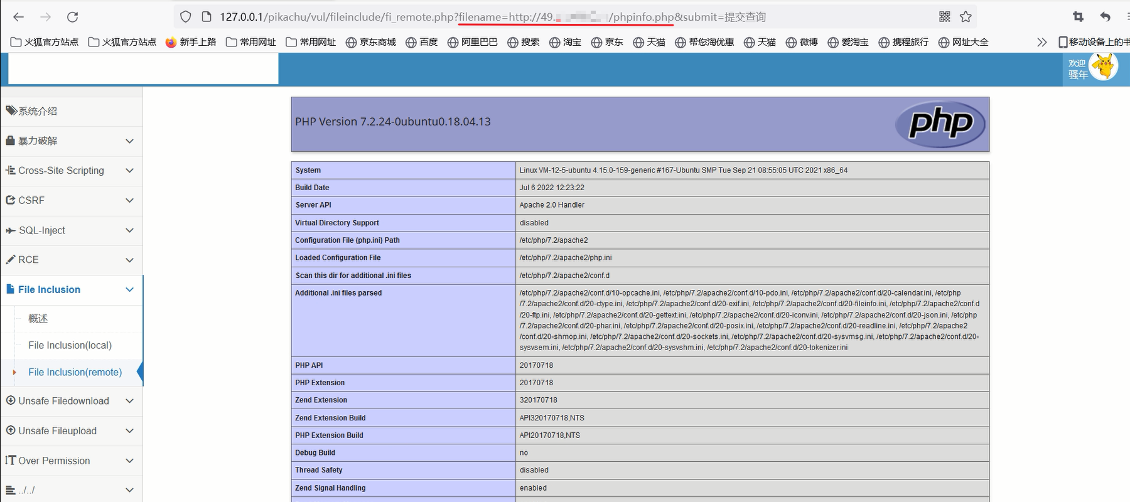Viewport: 1130px width, 502px height.
Task: Open the 搜索 bookmark
Action: pos(524,42)
